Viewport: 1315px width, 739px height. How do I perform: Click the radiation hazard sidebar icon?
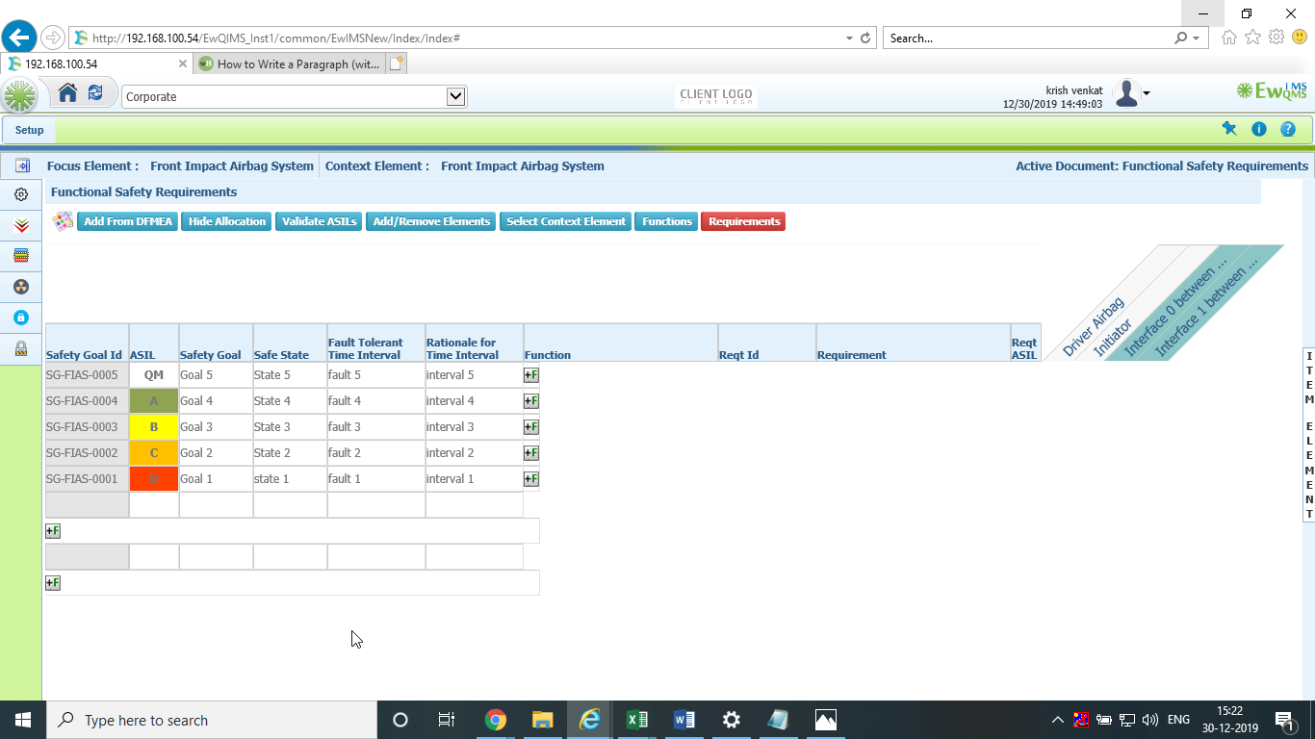point(21,287)
